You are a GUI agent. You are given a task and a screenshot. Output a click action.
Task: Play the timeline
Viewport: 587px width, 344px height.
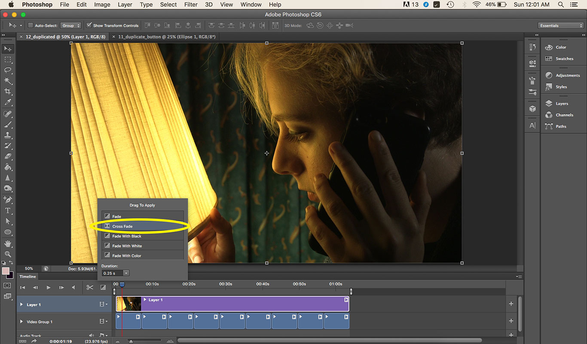[x=49, y=287]
